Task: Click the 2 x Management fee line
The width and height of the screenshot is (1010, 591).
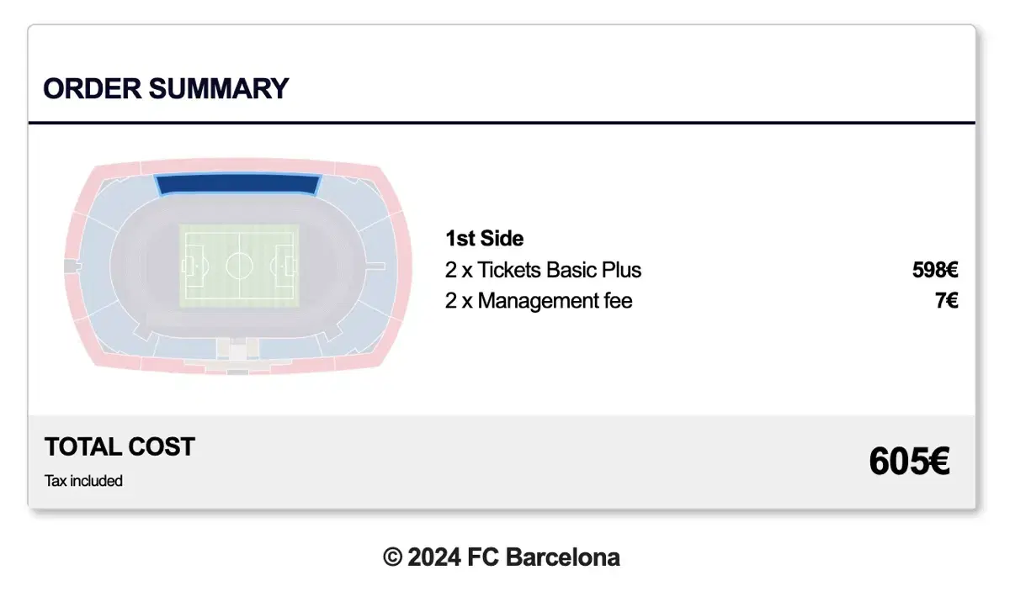Action: [539, 300]
